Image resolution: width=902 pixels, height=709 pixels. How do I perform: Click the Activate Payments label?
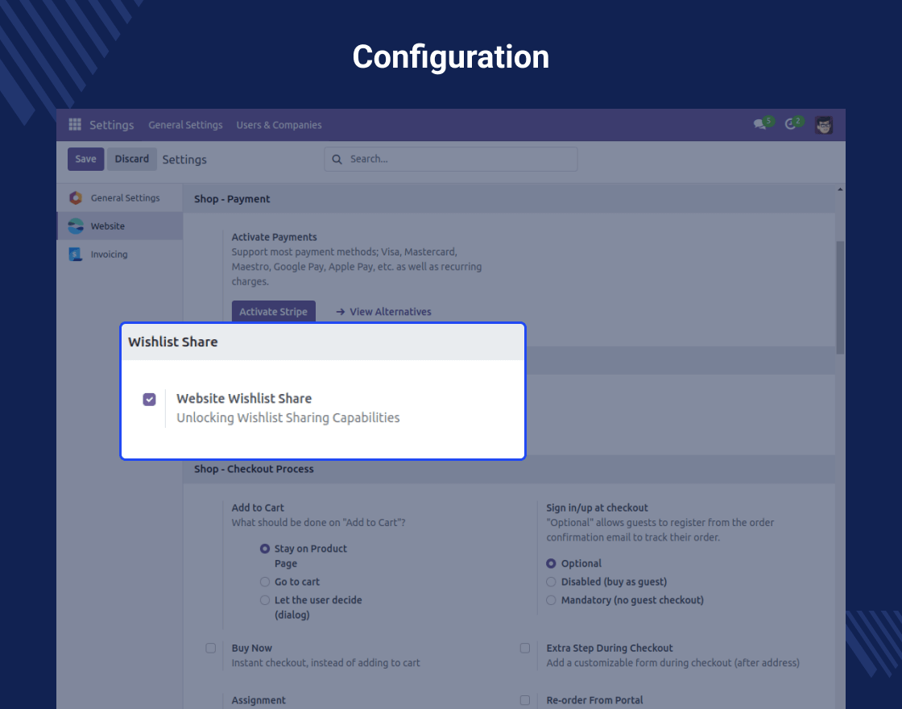point(274,237)
